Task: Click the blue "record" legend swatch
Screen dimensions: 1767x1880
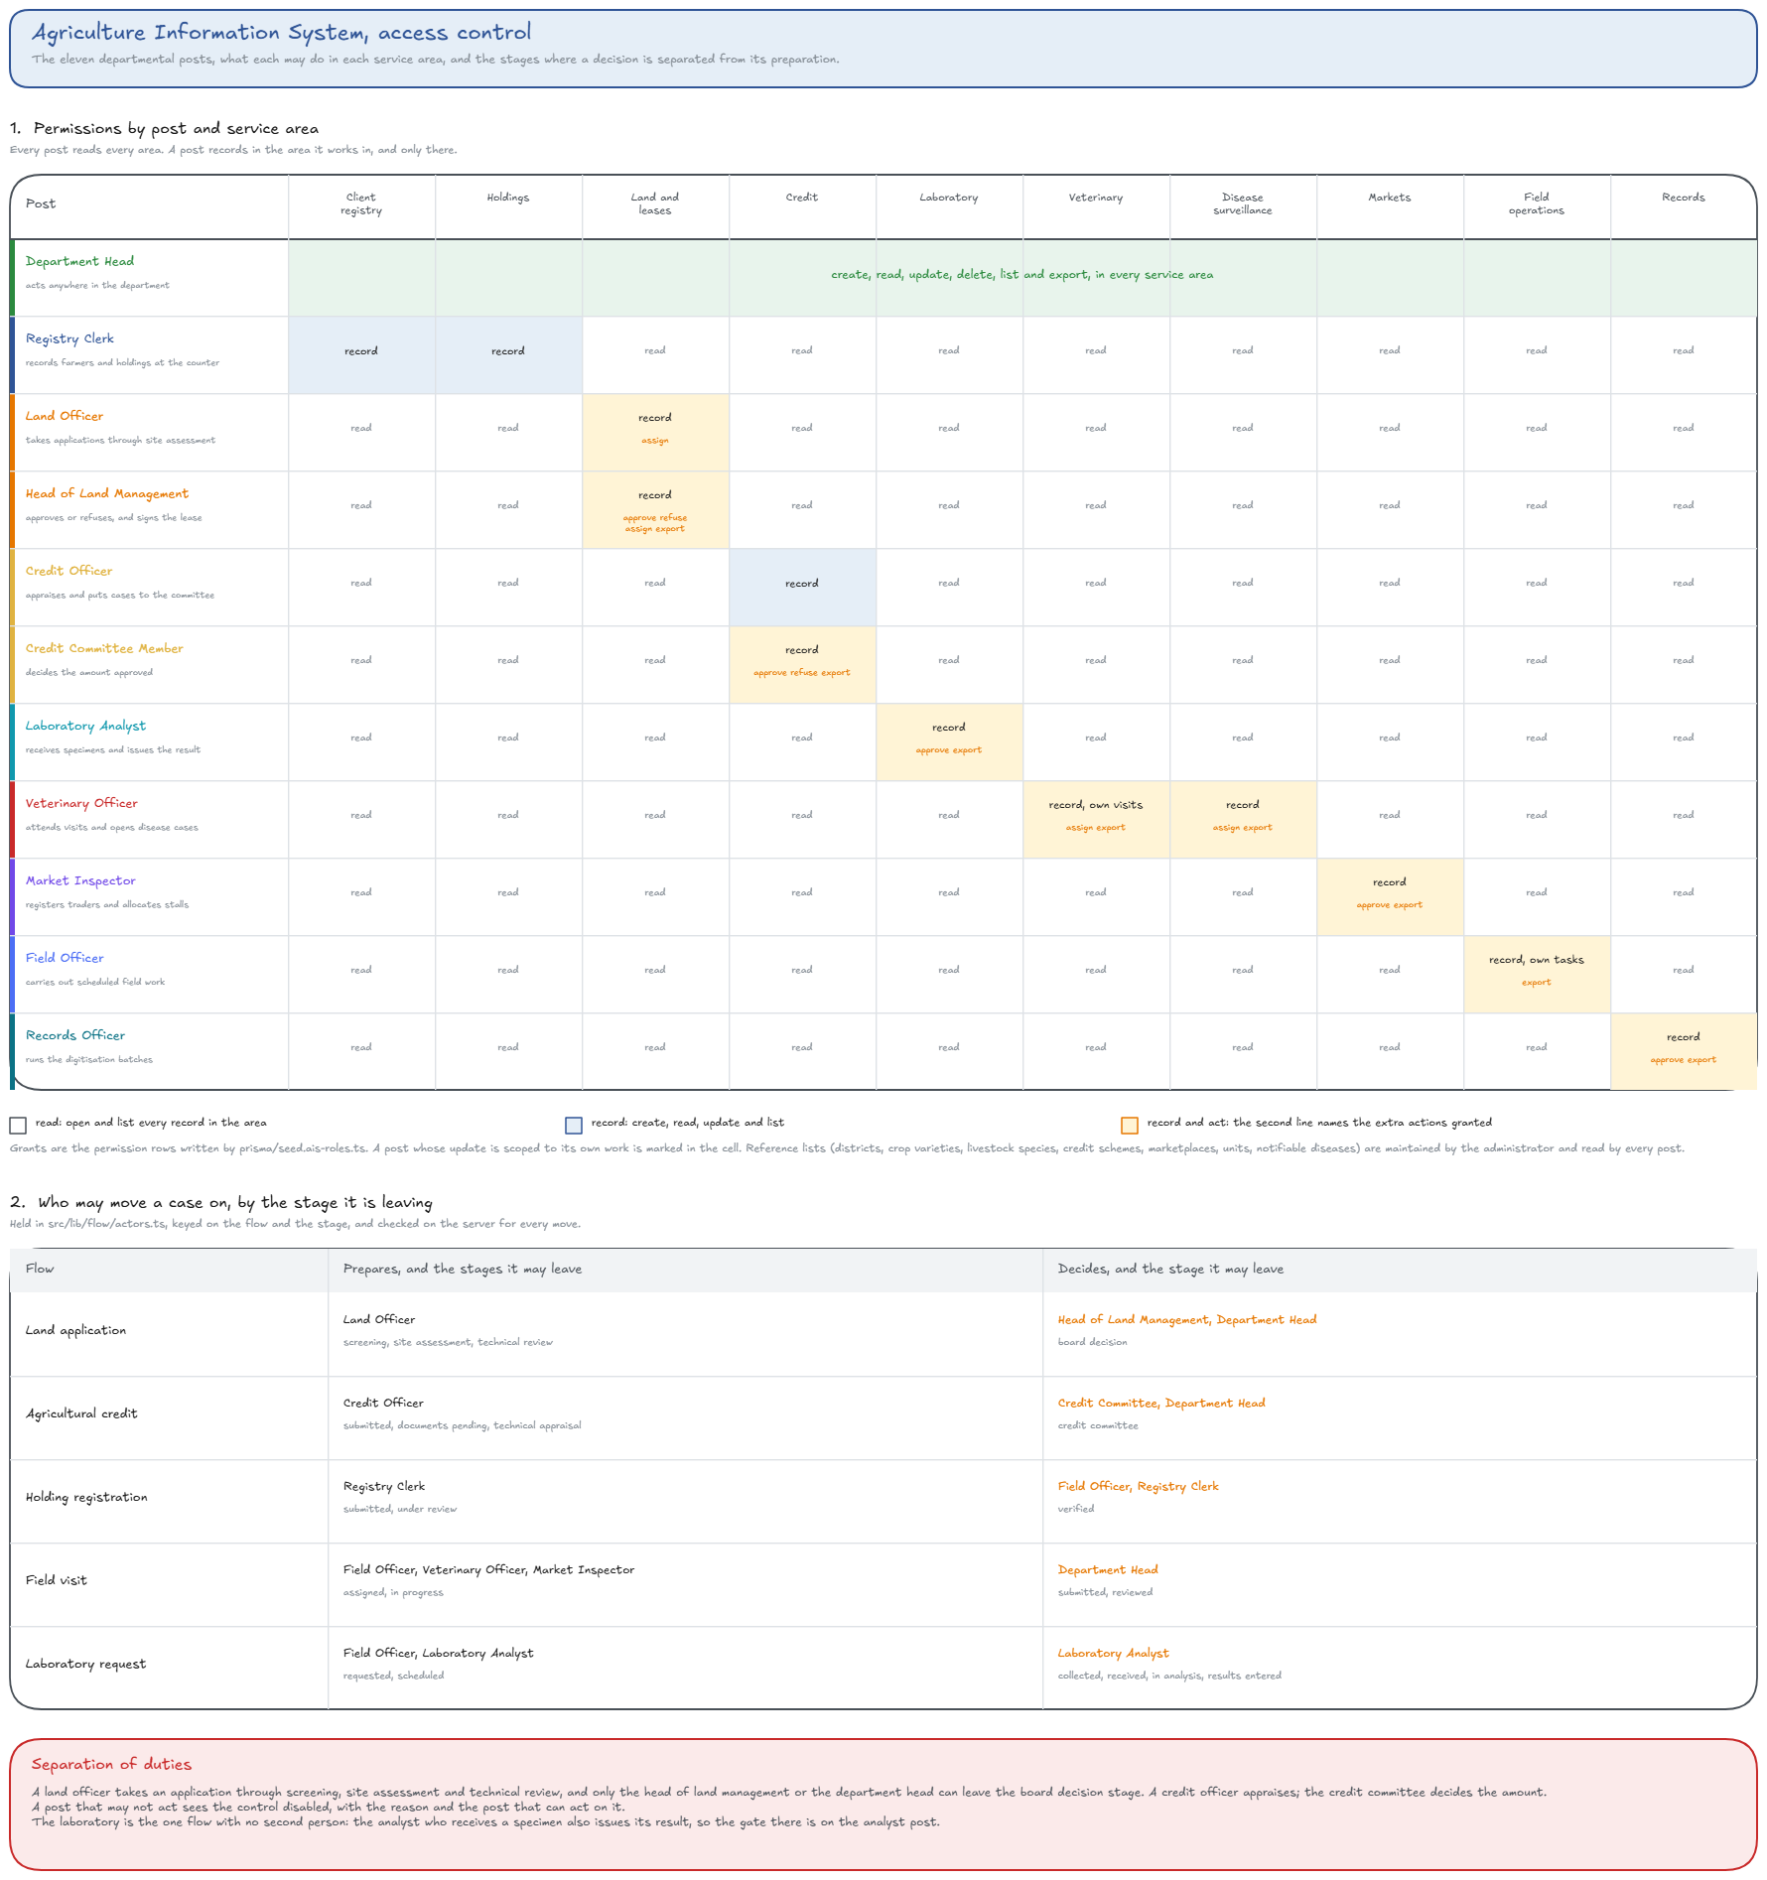Action: coord(574,1126)
